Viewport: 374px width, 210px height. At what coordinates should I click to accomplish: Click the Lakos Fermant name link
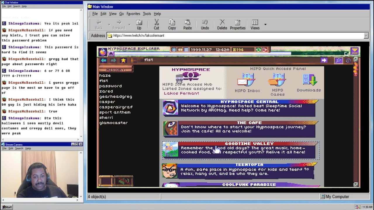click(181, 93)
